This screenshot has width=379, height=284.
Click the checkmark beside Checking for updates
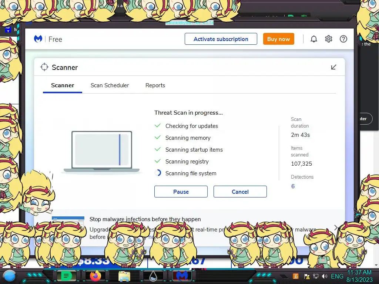coord(158,126)
